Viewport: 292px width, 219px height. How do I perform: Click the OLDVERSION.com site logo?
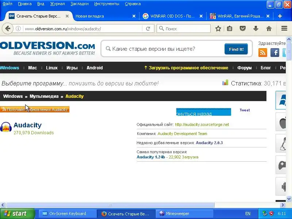(x=47, y=48)
